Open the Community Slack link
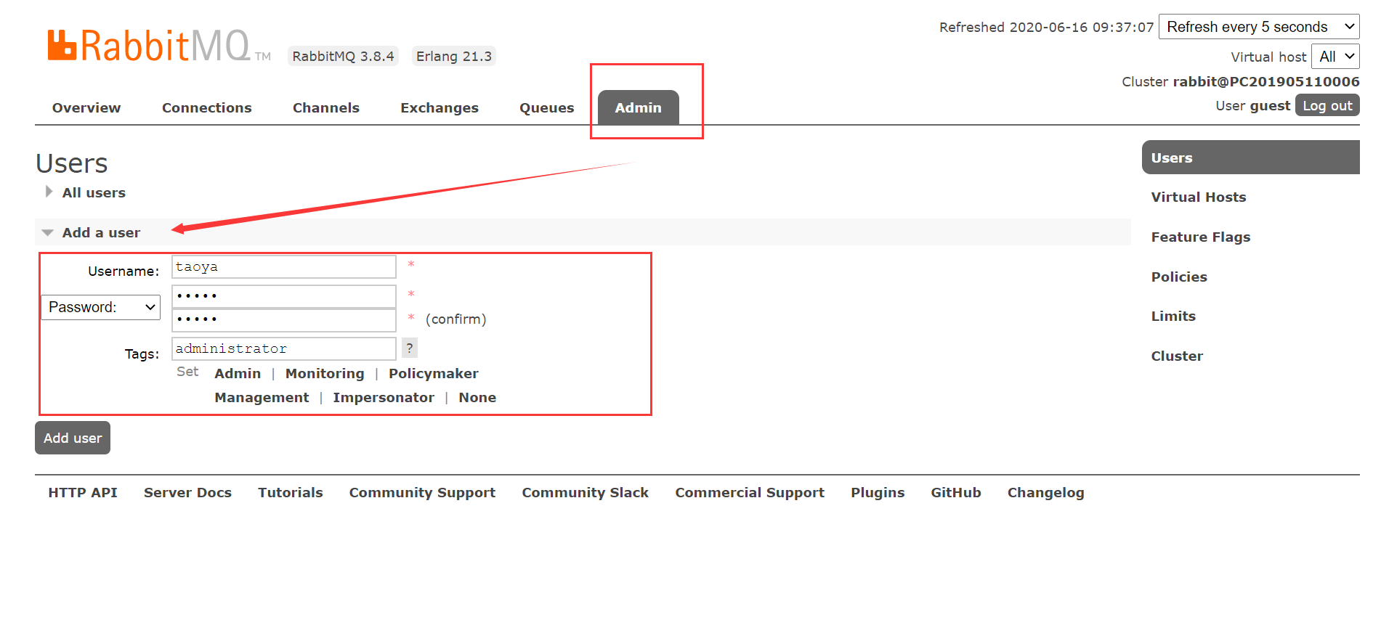Viewport: 1381px width, 633px height. point(585,492)
